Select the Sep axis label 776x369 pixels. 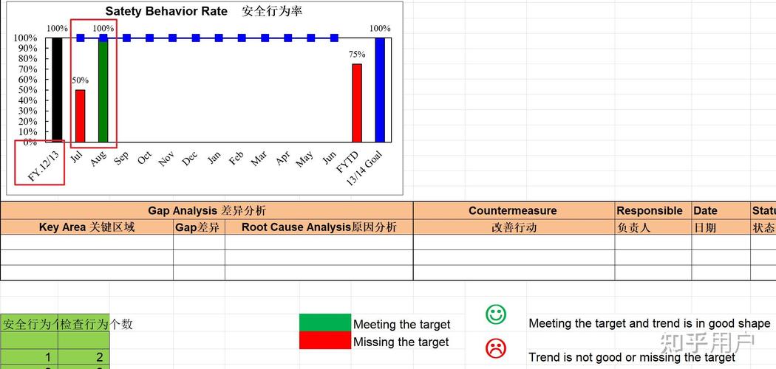point(122,158)
